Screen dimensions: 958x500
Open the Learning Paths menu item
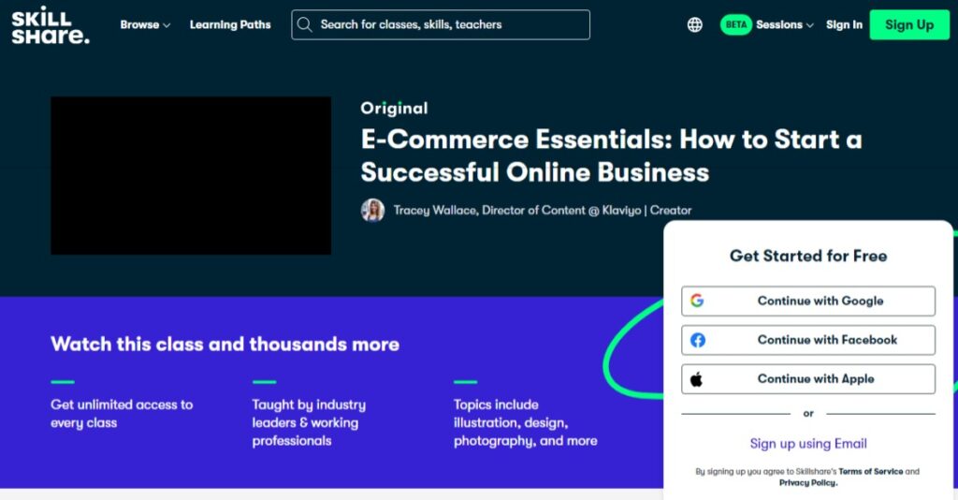(230, 25)
